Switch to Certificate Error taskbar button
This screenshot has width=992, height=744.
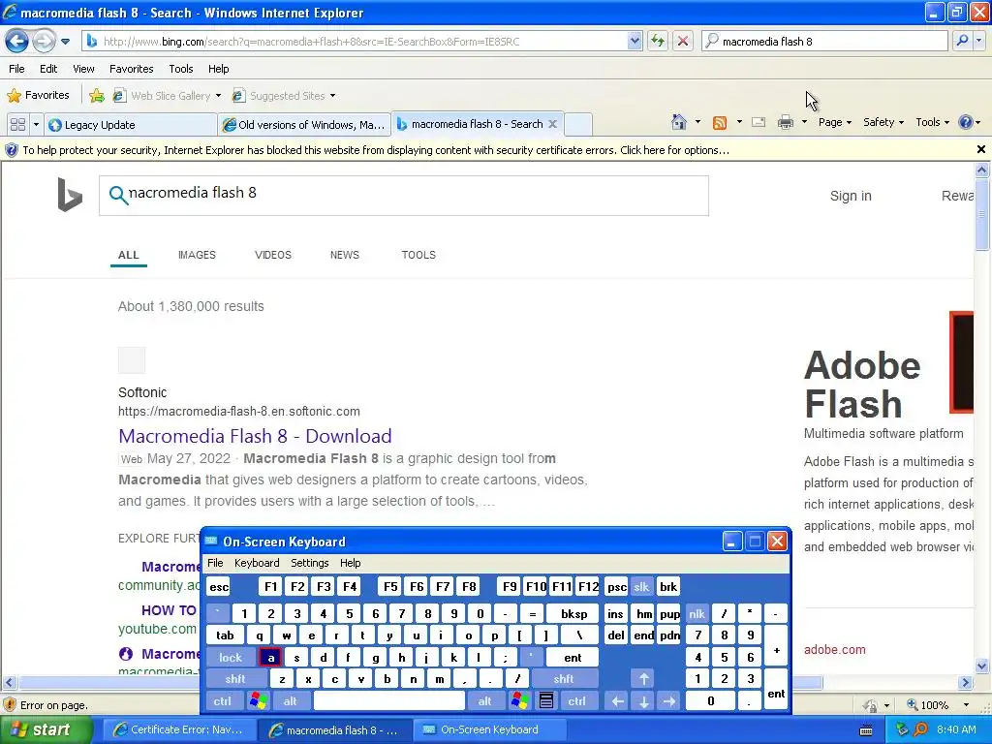179,729
